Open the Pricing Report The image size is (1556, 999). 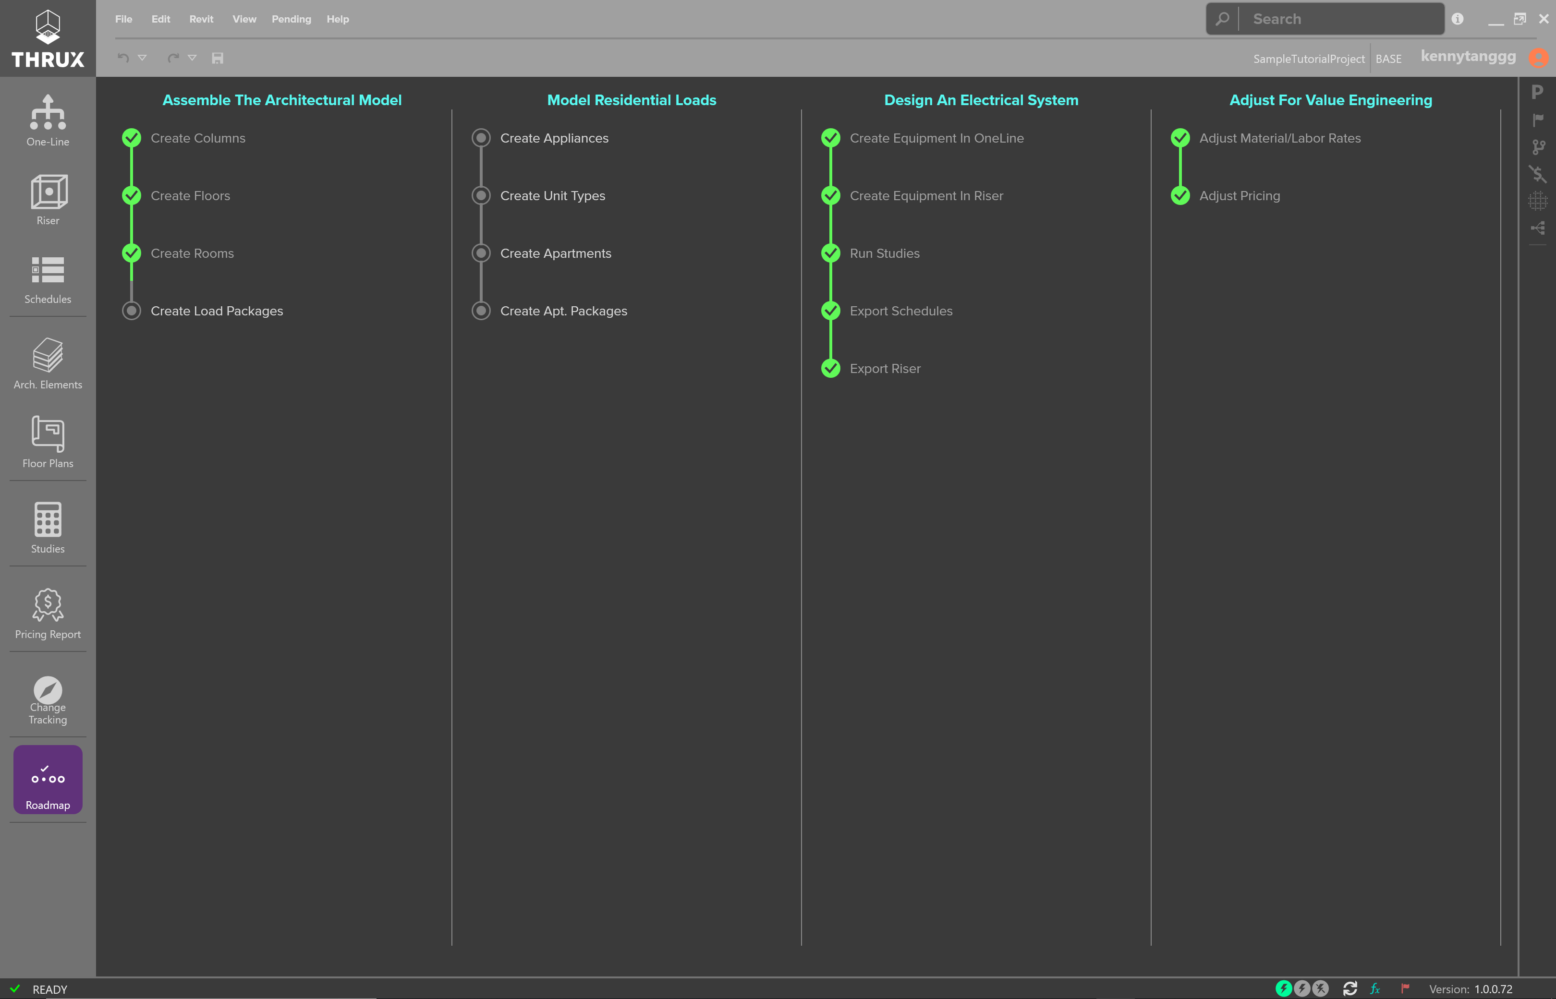pyautogui.click(x=48, y=614)
